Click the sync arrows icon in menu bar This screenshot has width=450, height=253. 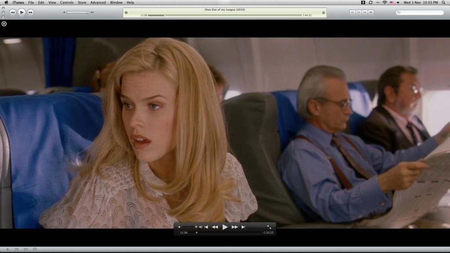pyautogui.click(x=370, y=3)
